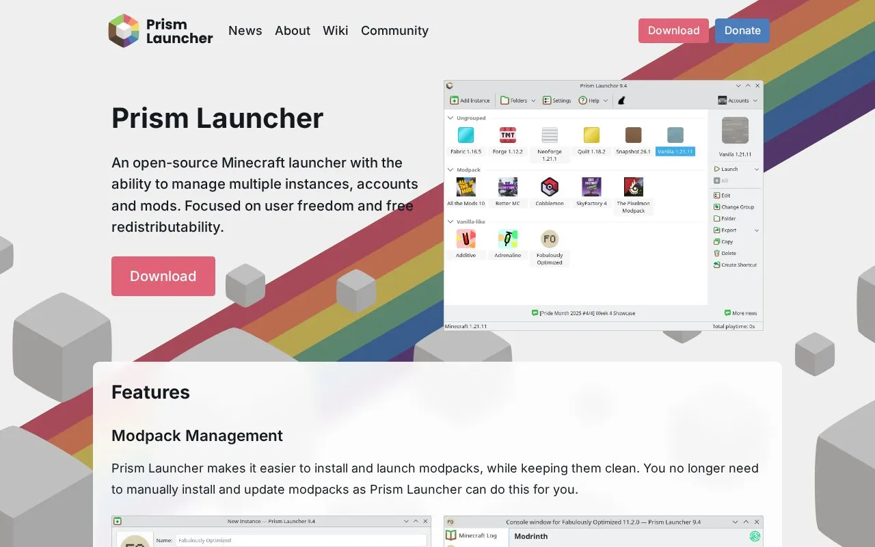Click the Prism Launcher logo in header
The image size is (875, 547).
(161, 31)
